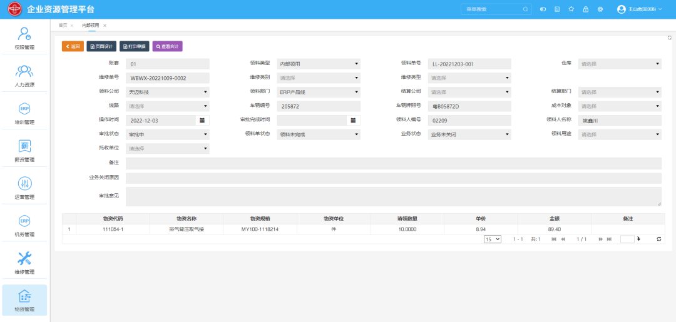
Task: Open the user account menu 王山虎
Action: (639, 9)
